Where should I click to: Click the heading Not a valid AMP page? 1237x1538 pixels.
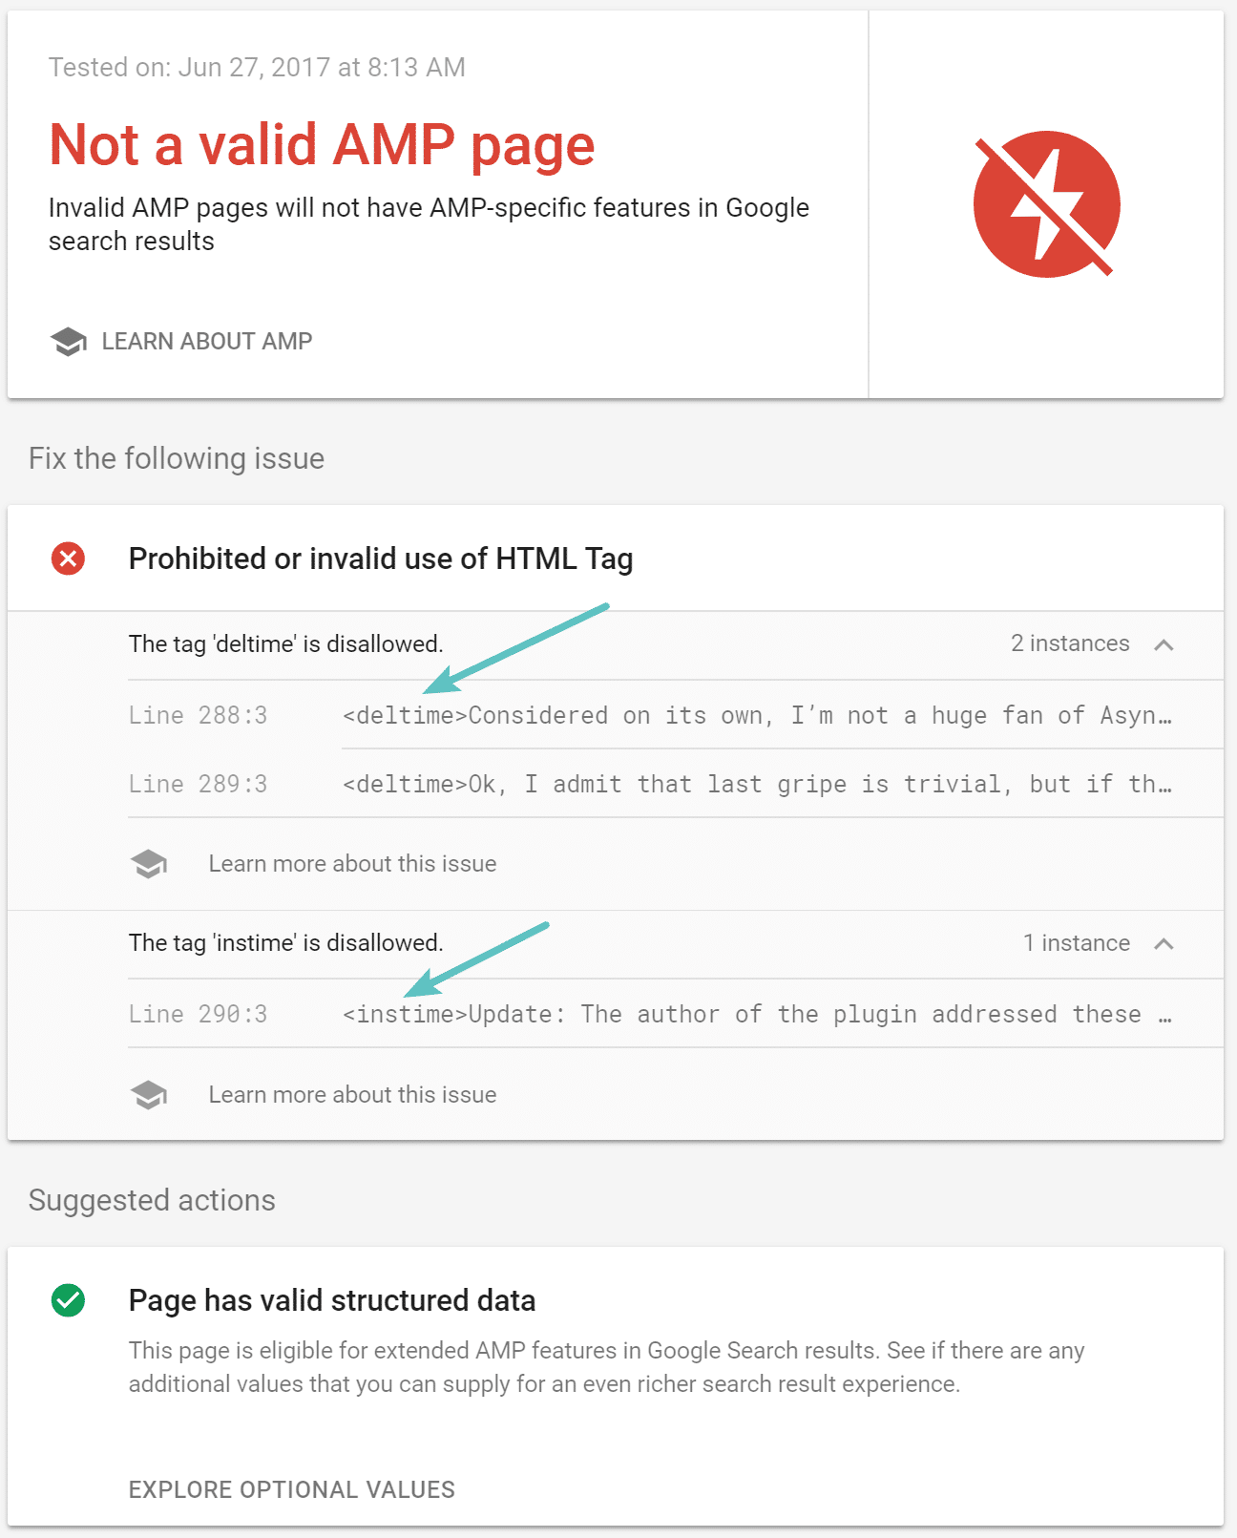(321, 143)
